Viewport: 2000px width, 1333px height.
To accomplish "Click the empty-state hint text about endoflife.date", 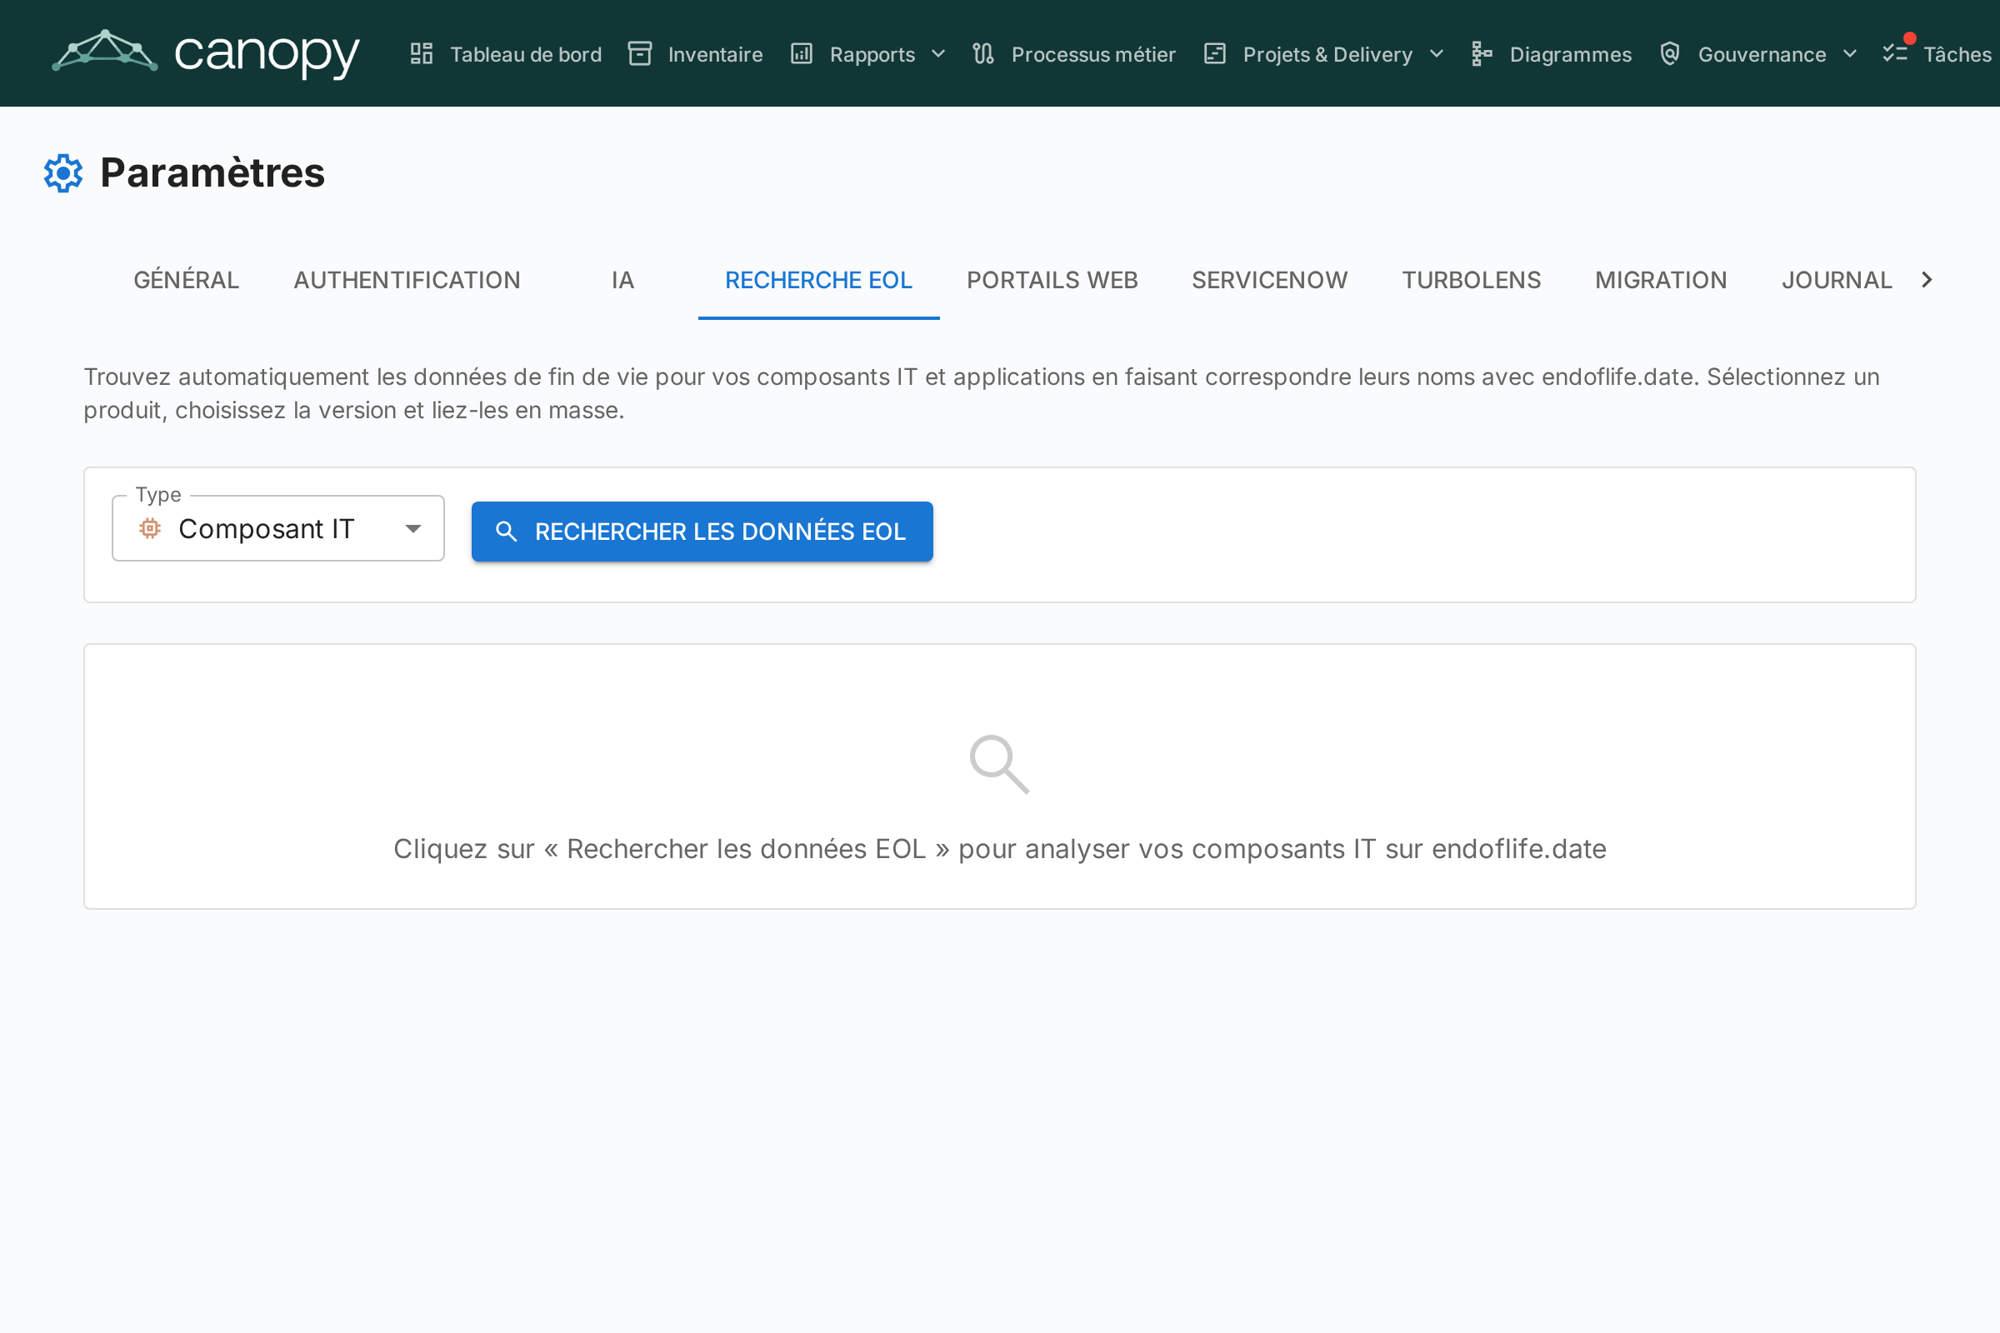I will pos(1000,848).
